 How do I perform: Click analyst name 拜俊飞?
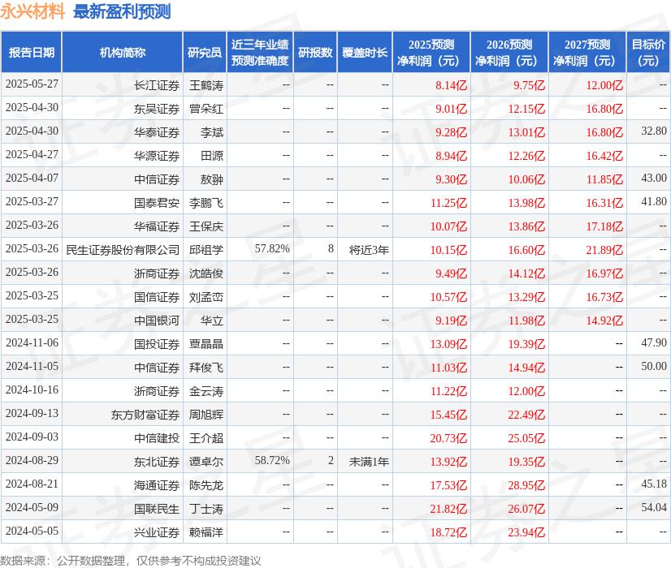206,368
